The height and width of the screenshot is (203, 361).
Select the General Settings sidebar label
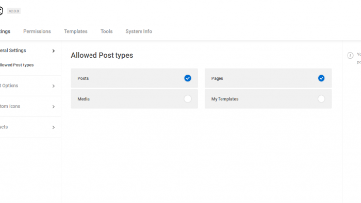[13, 50]
